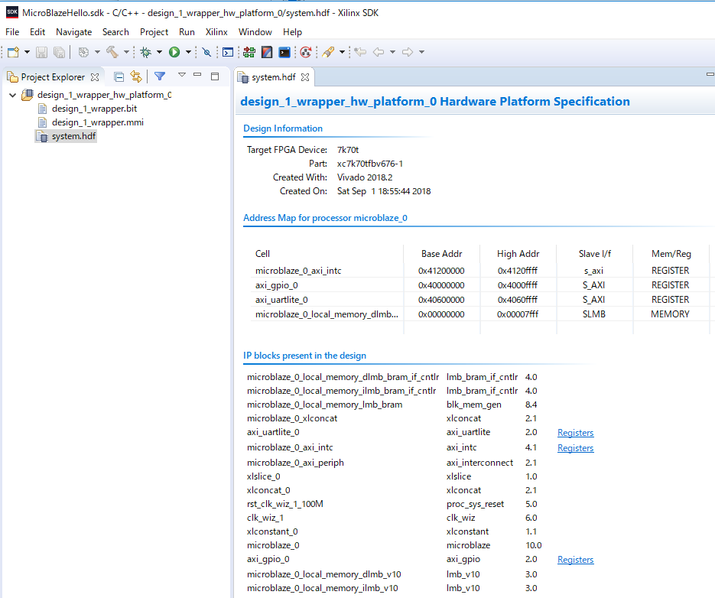The width and height of the screenshot is (715, 598).
Task: Minimize the Project Explorer panel
Action: 197,76
